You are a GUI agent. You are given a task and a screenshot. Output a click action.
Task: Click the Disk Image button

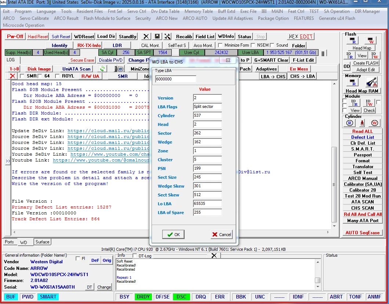point(39,69)
